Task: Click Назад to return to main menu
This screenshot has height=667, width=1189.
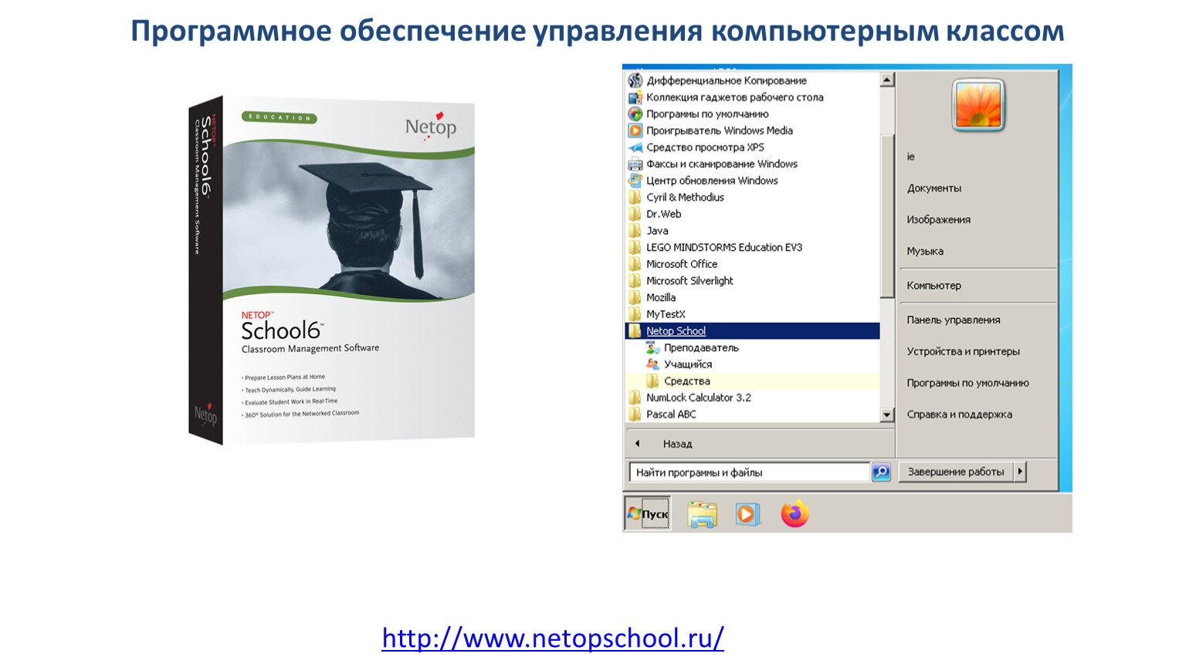Action: (x=676, y=444)
